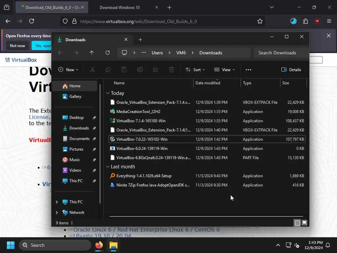Open Firefox extensions puzzle icon
The image size is (337, 253).
coord(305,21)
